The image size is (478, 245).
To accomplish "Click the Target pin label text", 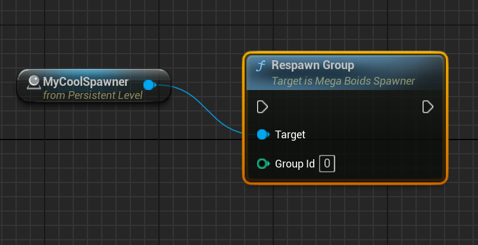I will 290,135.
